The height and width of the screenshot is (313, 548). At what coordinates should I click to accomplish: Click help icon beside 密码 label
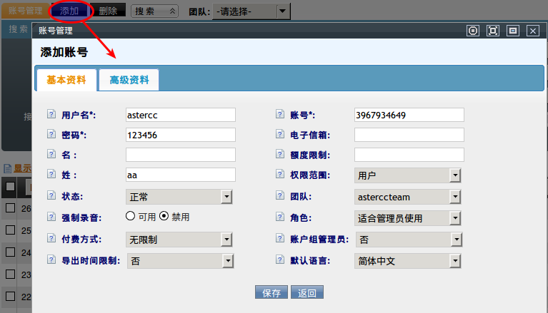[x=51, y=134]
